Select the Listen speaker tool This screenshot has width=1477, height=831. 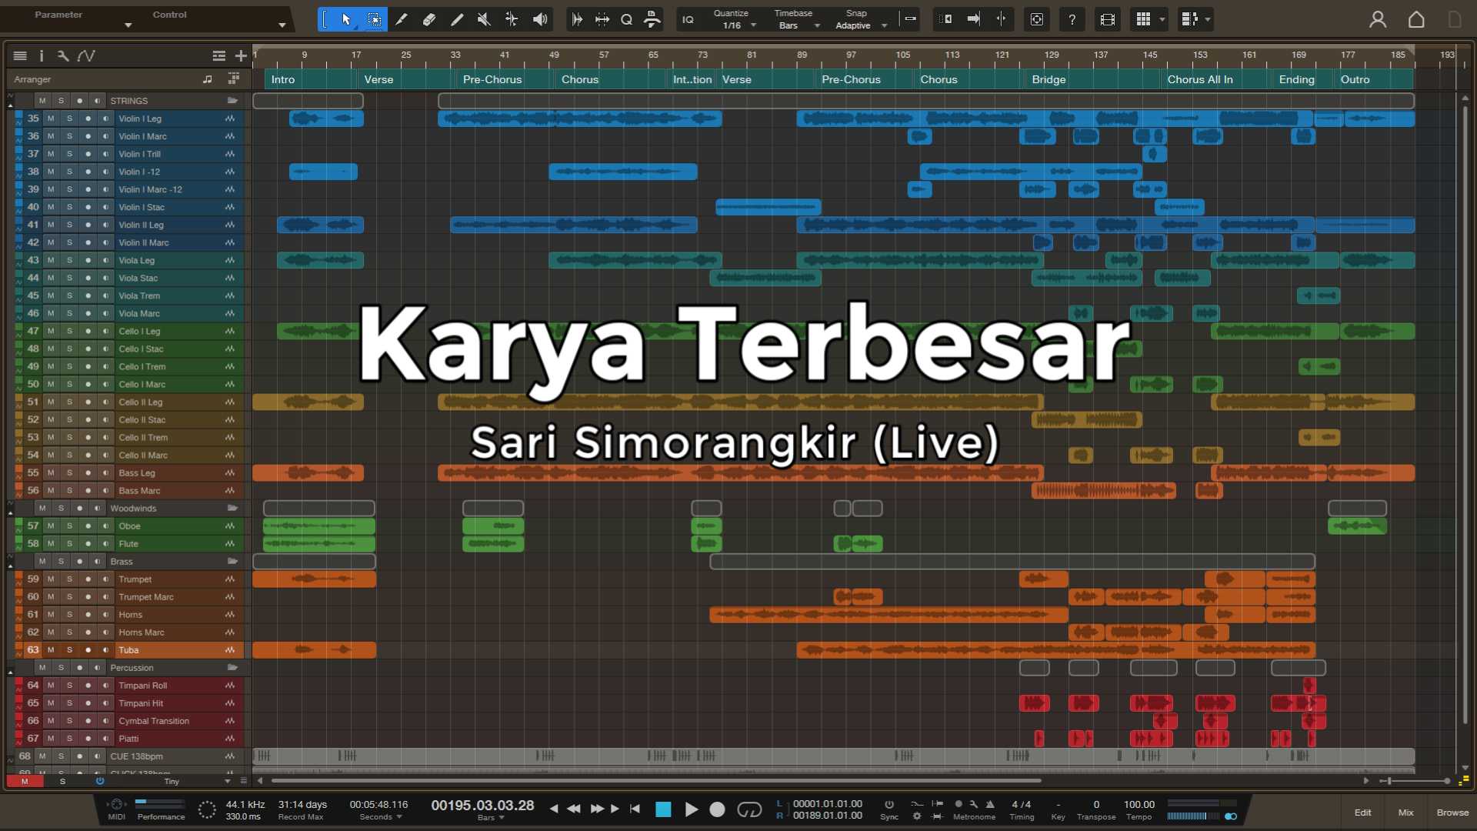[x=540, y=19]
